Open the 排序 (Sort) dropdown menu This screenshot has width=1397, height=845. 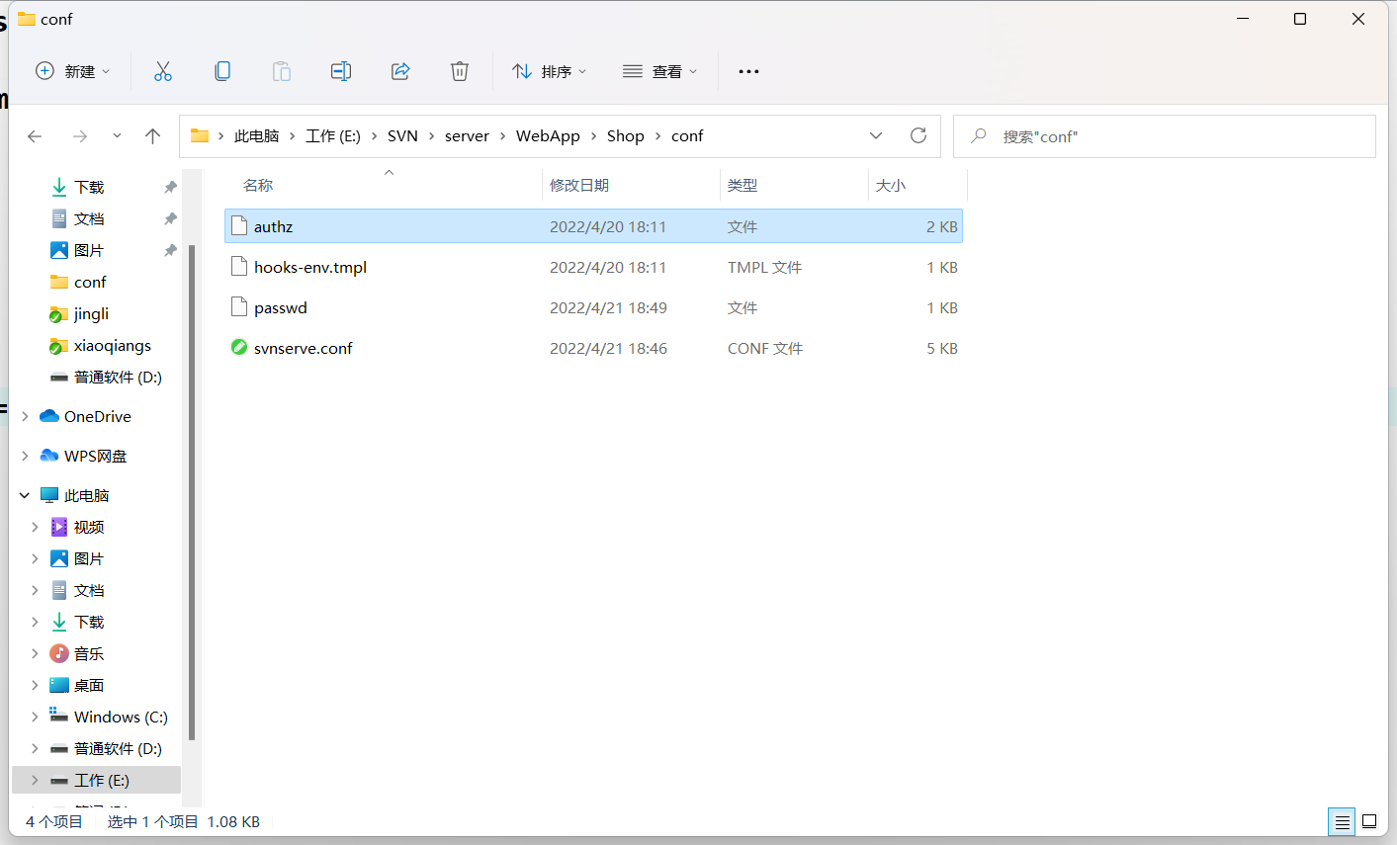pyautogui.click(x=550, y=71)
